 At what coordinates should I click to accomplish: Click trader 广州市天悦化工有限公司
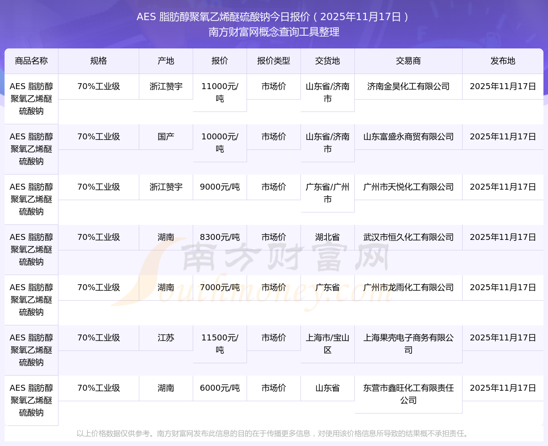(x=408, y=187)
